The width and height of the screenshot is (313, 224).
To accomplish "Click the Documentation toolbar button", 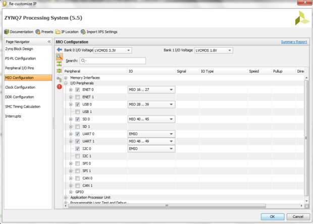I will 19,32.
